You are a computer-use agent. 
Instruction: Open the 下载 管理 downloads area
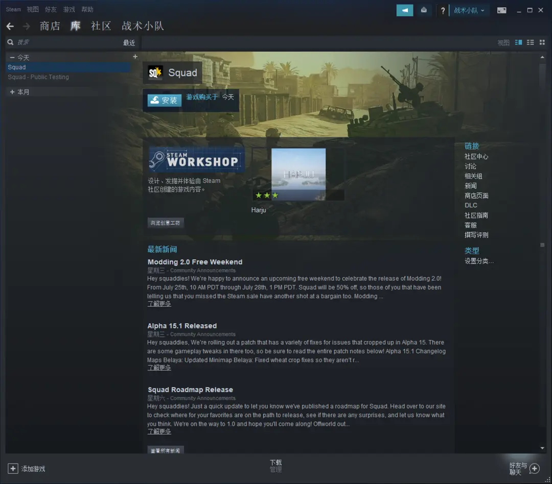275,466
